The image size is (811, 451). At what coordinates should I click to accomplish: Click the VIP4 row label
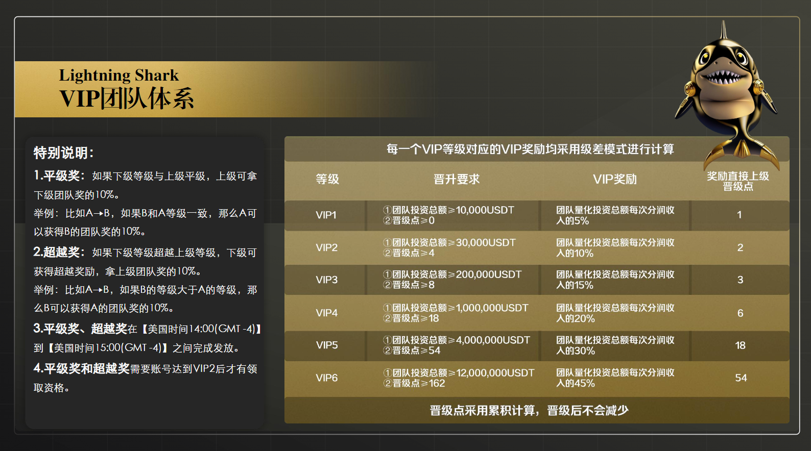point(326,313)
